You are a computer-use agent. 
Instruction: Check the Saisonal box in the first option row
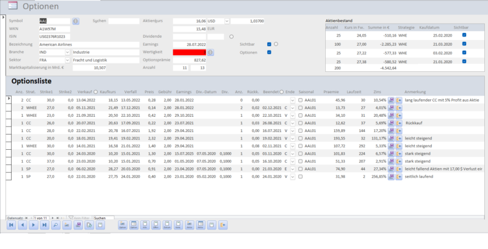click(300, 99)
